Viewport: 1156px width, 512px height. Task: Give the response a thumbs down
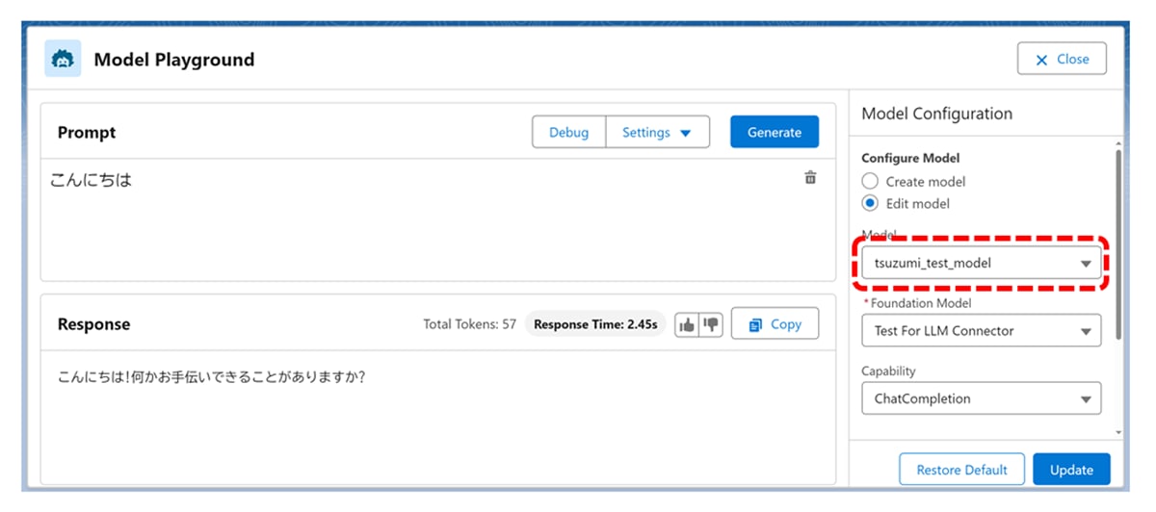pyautogui.click(x=711, y=324)
